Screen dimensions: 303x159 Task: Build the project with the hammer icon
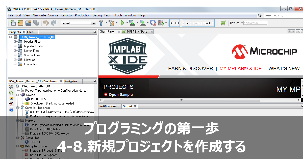[101, 23]
